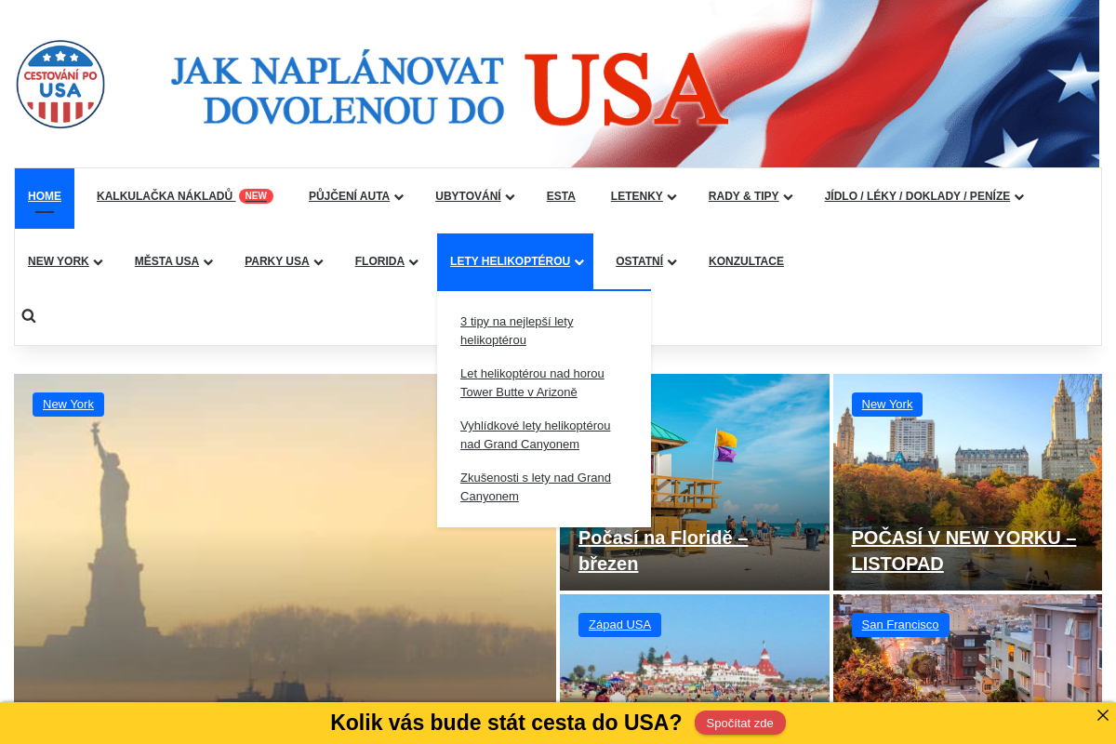Open article POČASÍ V NEW YORKU – LISTOPAD
The height and width of the screenshot is (744, 1116).
coord(963,551)
